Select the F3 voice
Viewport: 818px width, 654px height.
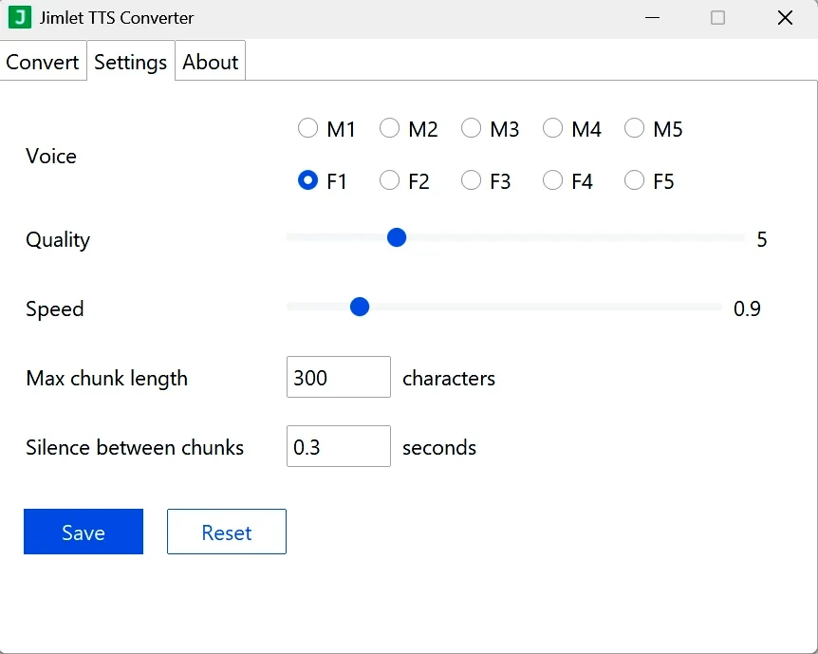(471, 180)
